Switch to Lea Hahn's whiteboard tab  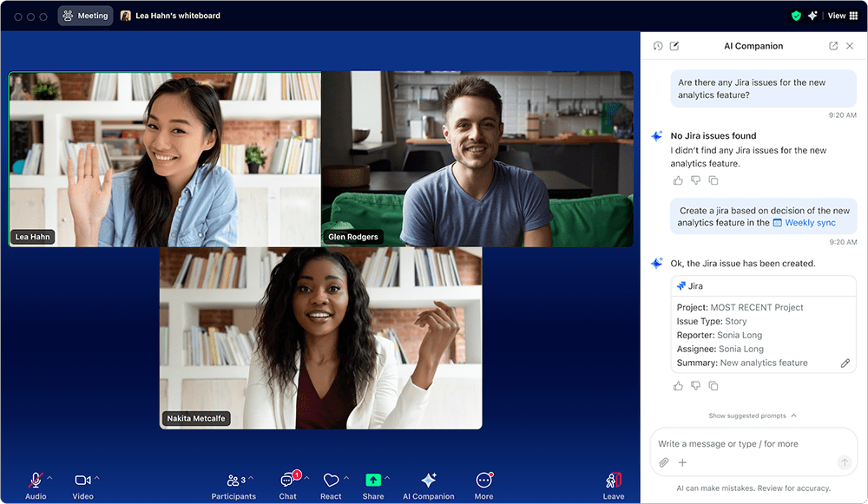pyautogui.click(x=170, y=16)
